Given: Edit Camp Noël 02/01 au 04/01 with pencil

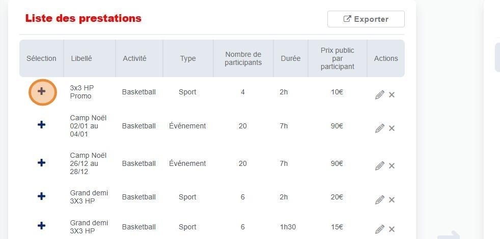Looking at the screenshot, I should (379, 128).
